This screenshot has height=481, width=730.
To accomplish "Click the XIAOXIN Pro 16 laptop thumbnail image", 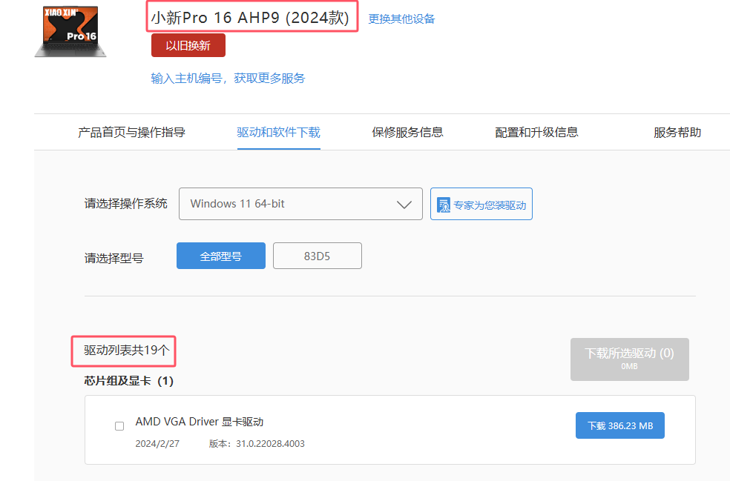I will tap(70, 31).
